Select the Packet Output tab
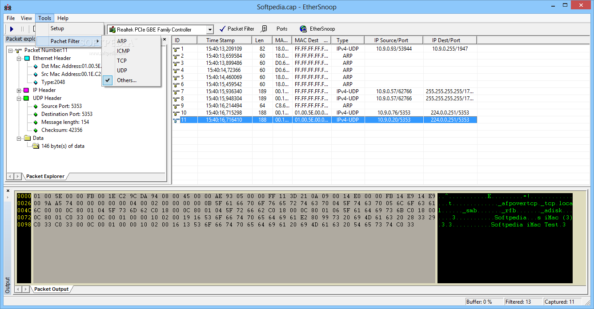 pyautogui.click(x=52, y=289)
